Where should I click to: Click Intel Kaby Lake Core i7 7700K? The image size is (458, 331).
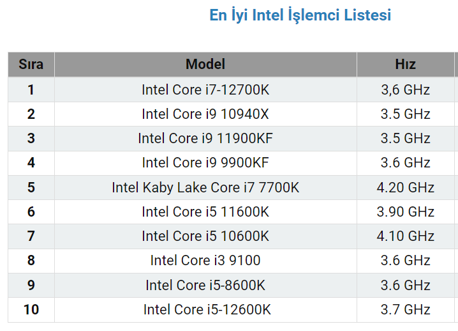click(x=205, y=188)
